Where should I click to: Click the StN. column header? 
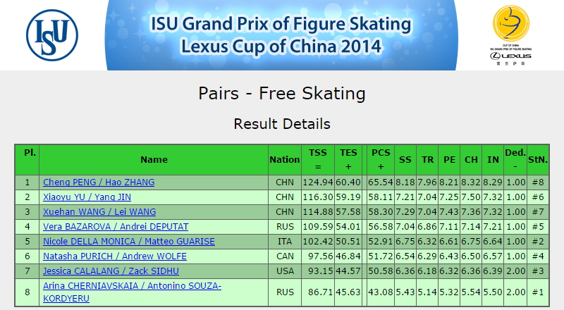pyautogui.click(x=538, y=160)
